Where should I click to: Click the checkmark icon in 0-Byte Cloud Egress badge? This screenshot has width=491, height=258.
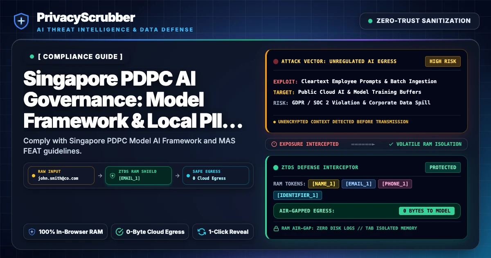click(119, 232)
